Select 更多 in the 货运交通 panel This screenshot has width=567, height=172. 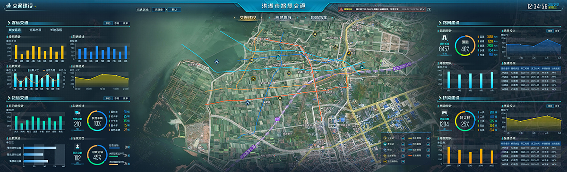(x=125, y=98)
